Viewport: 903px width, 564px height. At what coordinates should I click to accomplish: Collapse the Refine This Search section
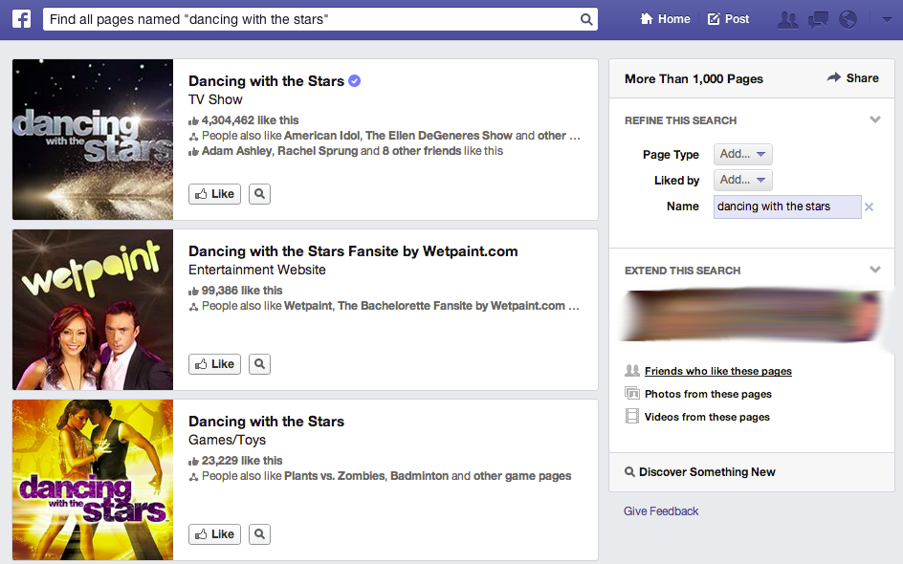click(x=874, y=119)
